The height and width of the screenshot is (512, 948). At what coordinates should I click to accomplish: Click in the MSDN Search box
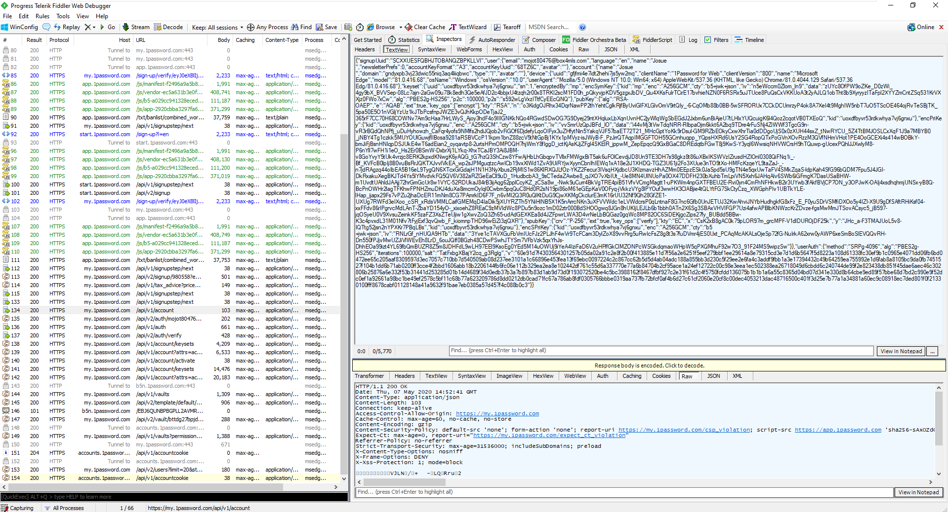pyautogui.click(x=549, y=27)
